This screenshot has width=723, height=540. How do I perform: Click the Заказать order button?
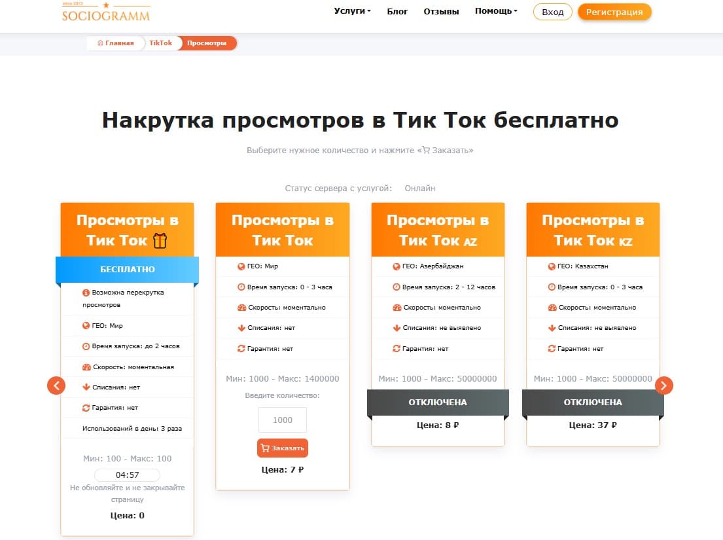(x=283, y=448)
